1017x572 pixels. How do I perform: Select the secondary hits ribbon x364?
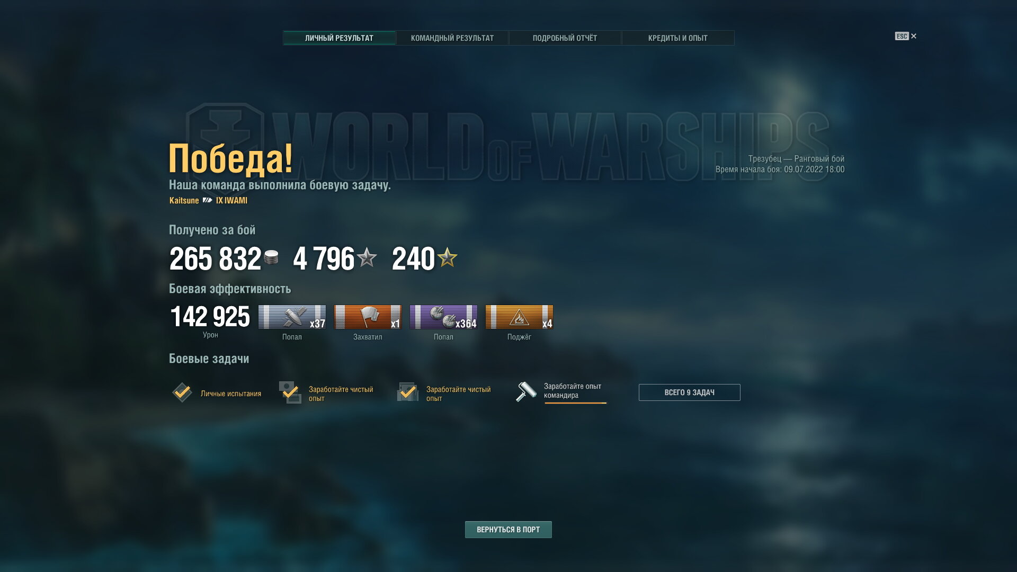tap(443, 317)
